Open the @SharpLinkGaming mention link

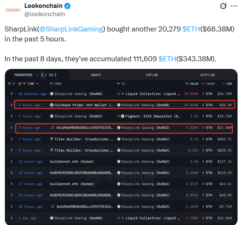coord(71,29)
